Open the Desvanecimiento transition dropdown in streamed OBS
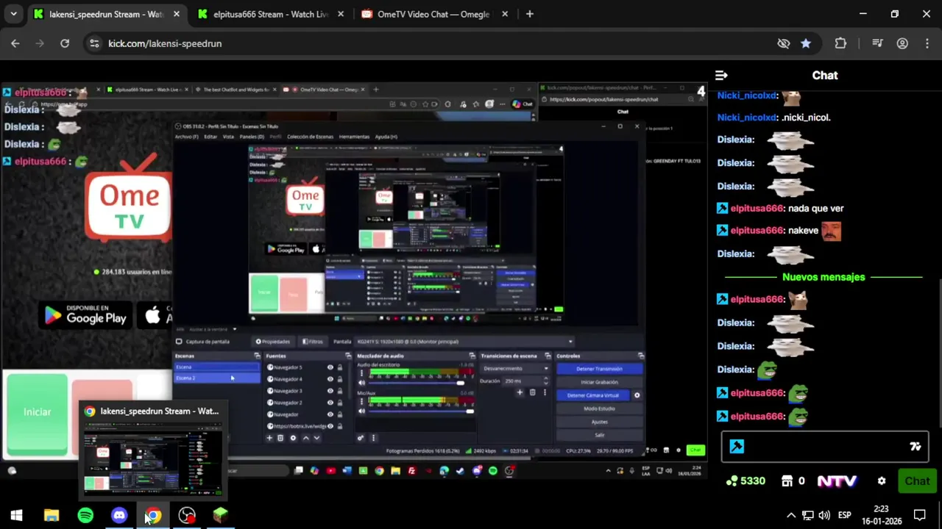 click(x=515, y=369)
